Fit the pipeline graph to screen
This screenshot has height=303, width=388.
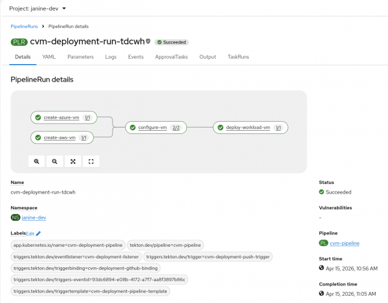(x=72, y=161)
